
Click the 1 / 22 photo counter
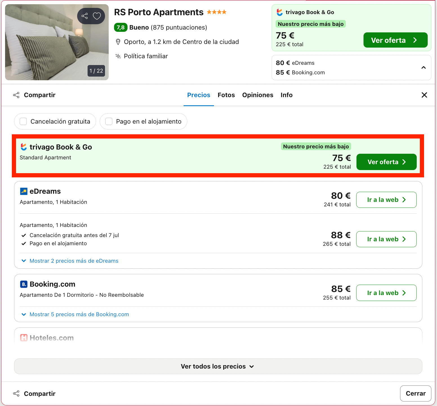point(96,71)
